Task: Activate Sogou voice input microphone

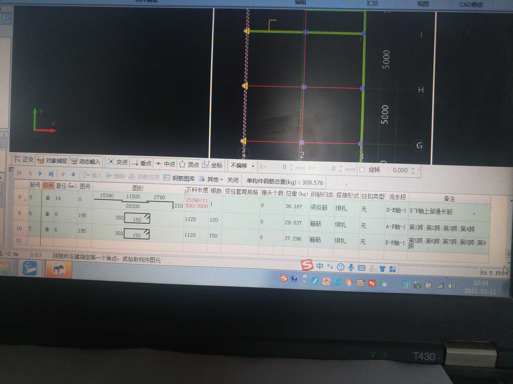Action: [x=351, y=267]
